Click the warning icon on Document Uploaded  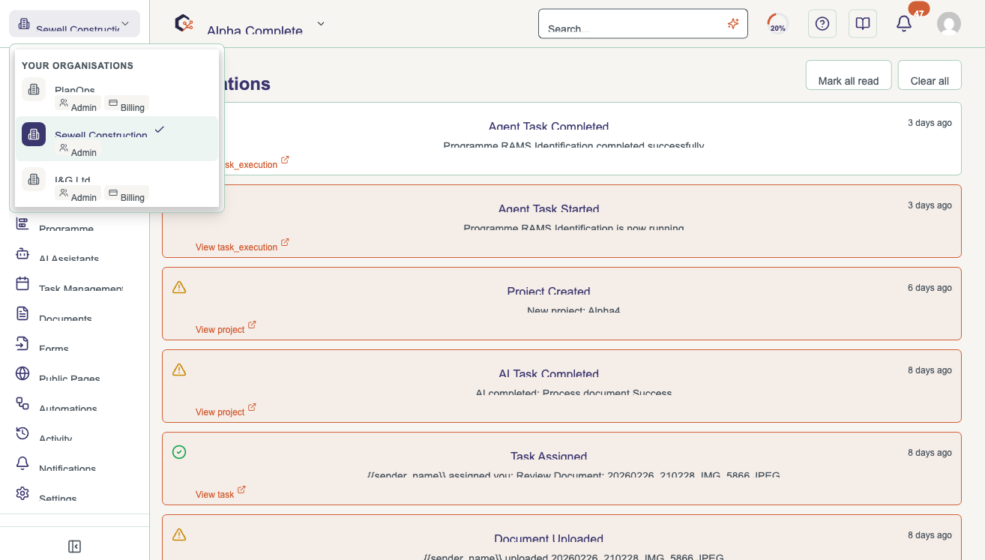point(179,535)
